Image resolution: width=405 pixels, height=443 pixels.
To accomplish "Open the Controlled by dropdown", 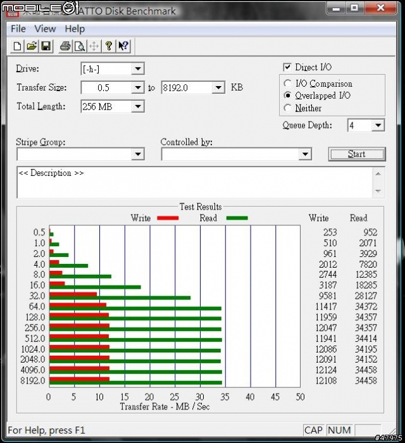I will pos(305,154).
